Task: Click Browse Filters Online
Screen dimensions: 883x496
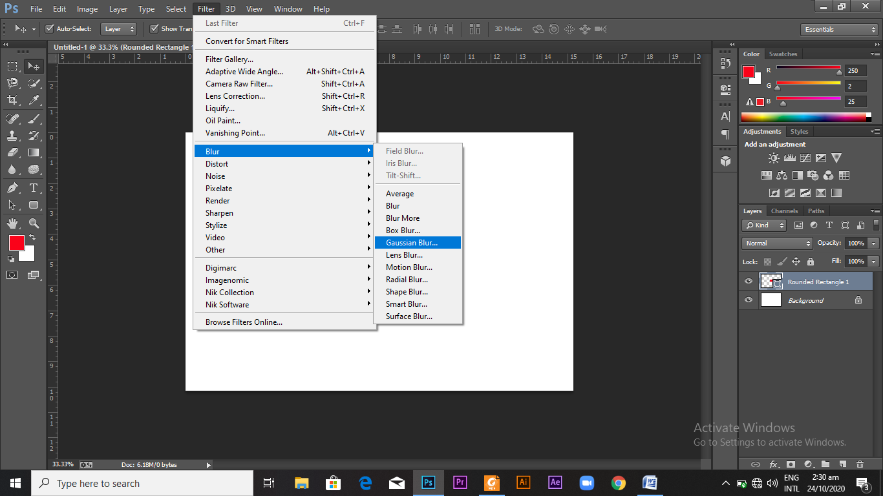Action: 284,322
